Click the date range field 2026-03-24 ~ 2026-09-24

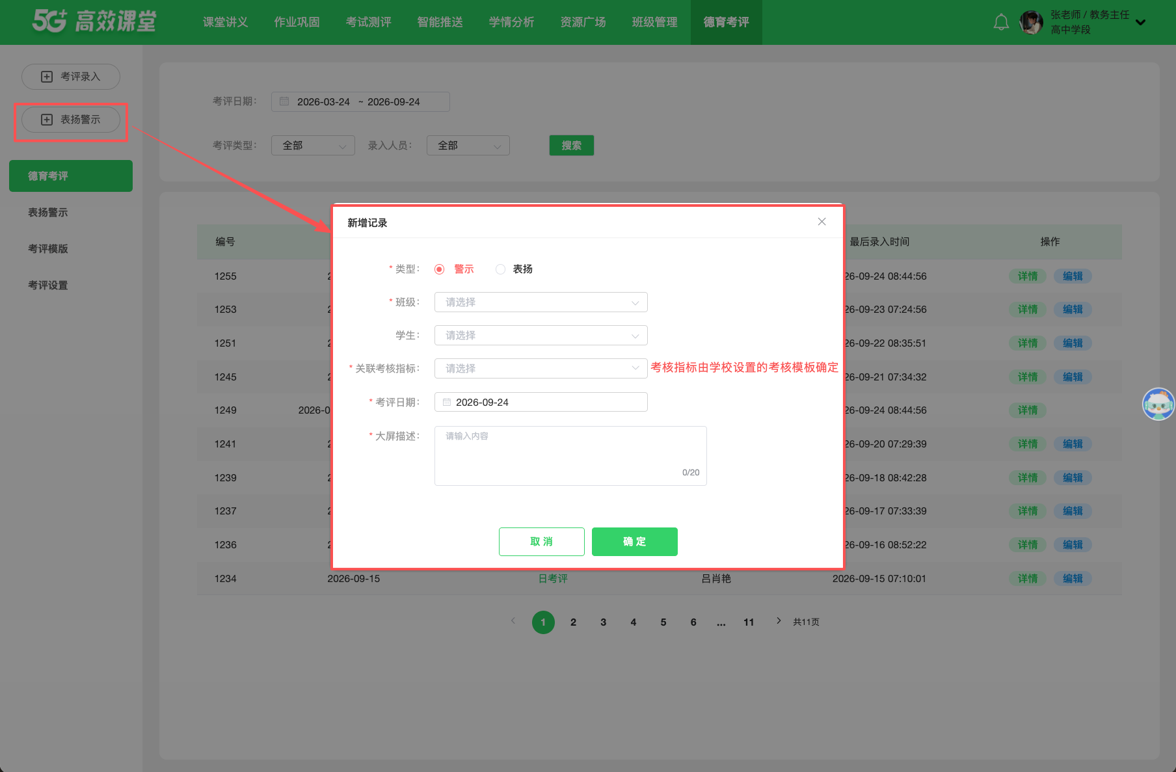pos(360,101)
